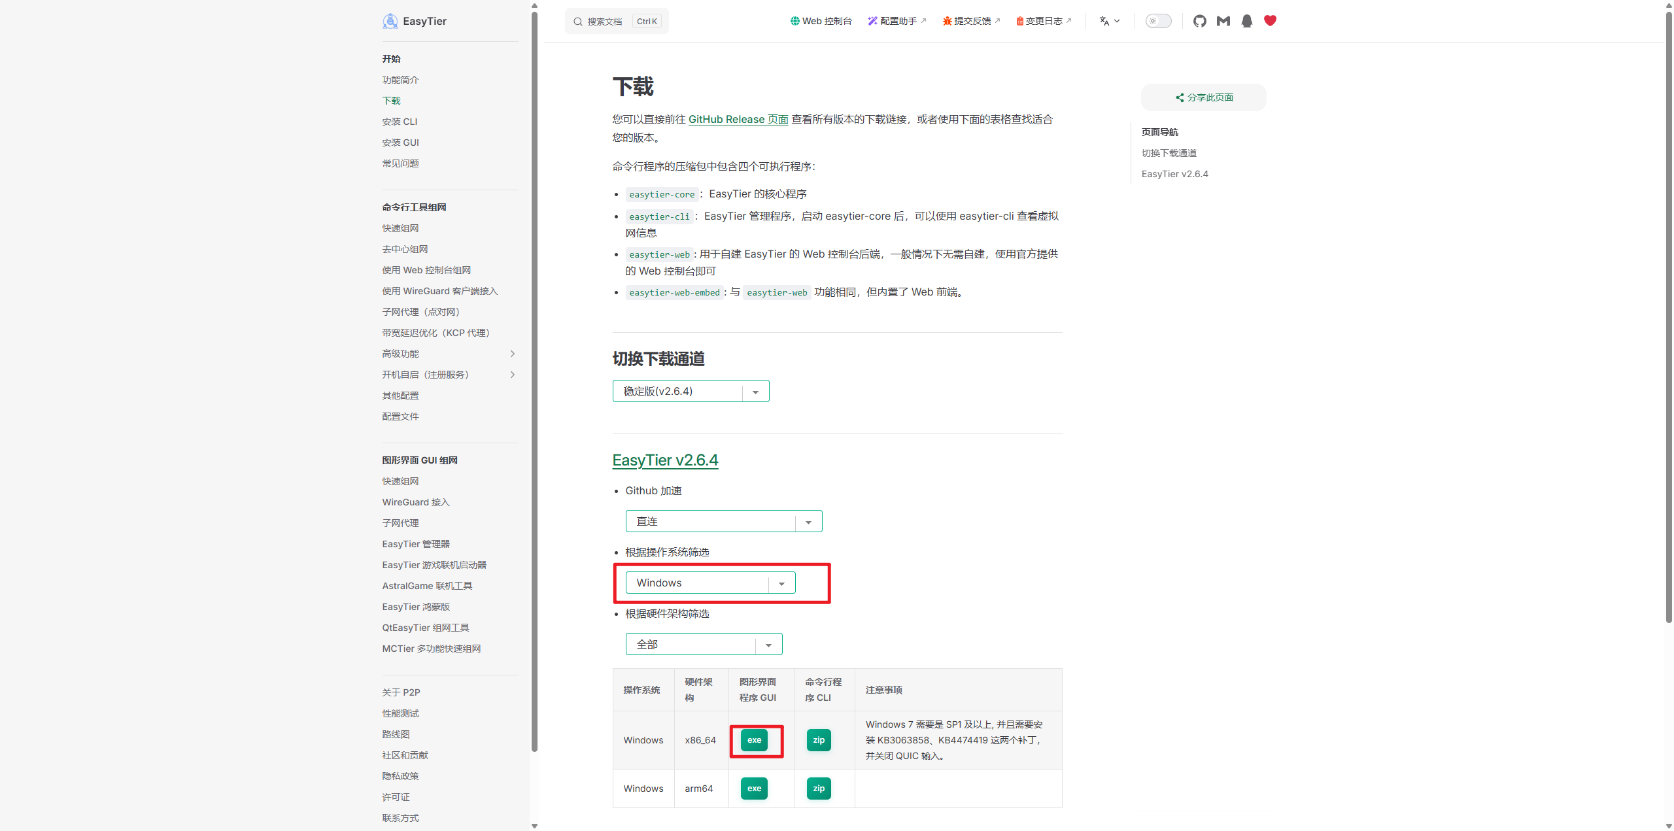Select 下载 in the sidebar

click(x=391, y=101)
